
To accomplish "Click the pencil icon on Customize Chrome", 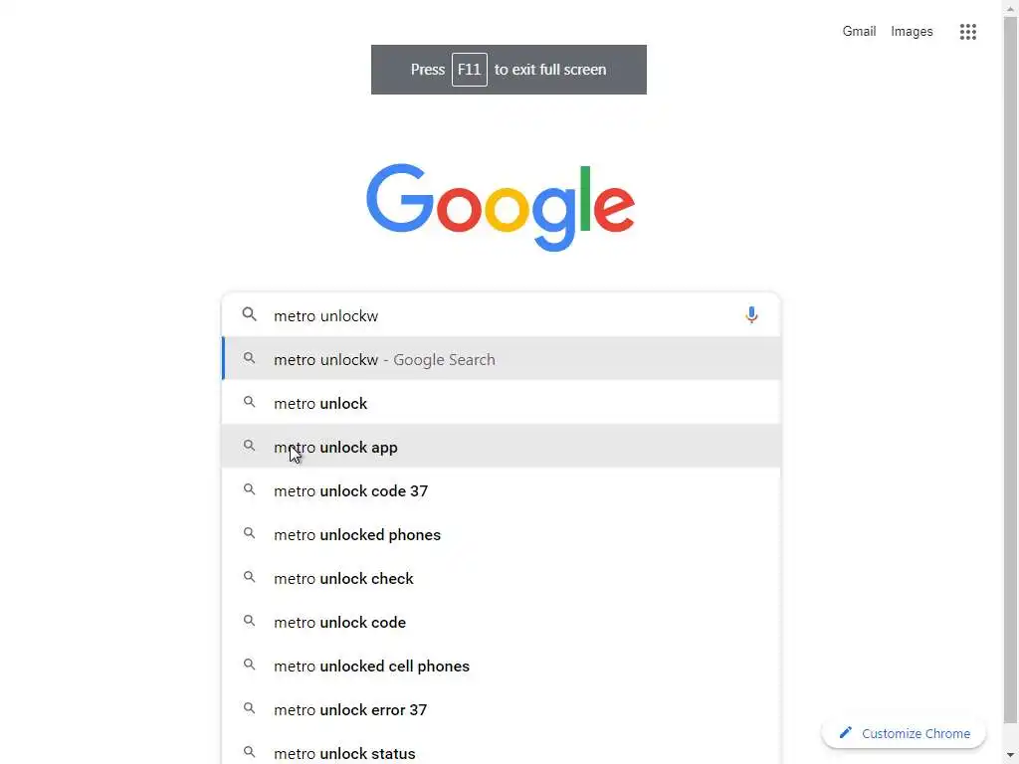I will pyautogui.click(x=846, y=733).
